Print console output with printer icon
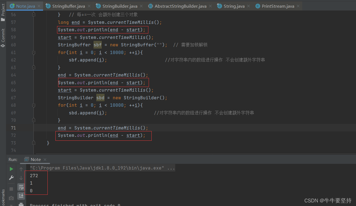356x206 pixels. coord(21,204)
